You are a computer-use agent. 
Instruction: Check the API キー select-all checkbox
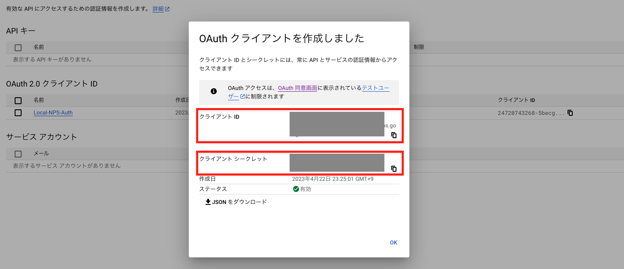click(x=18, y=47)
